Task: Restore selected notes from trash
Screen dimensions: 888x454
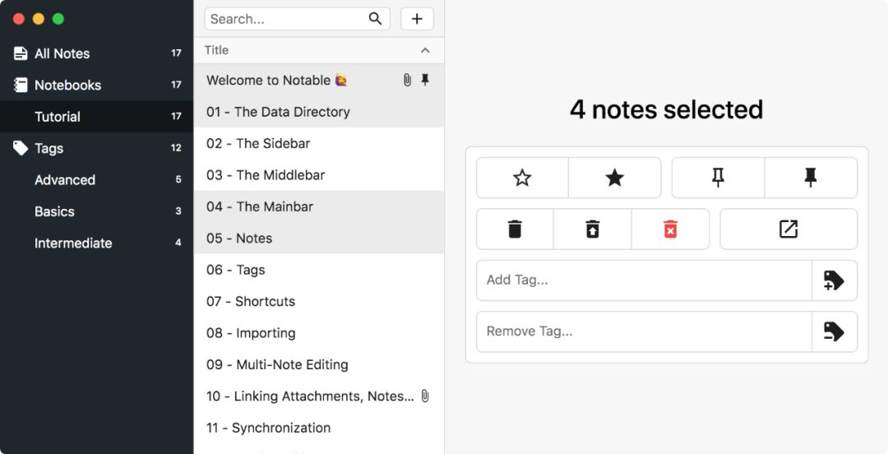Action: click(x=592, y=229)
